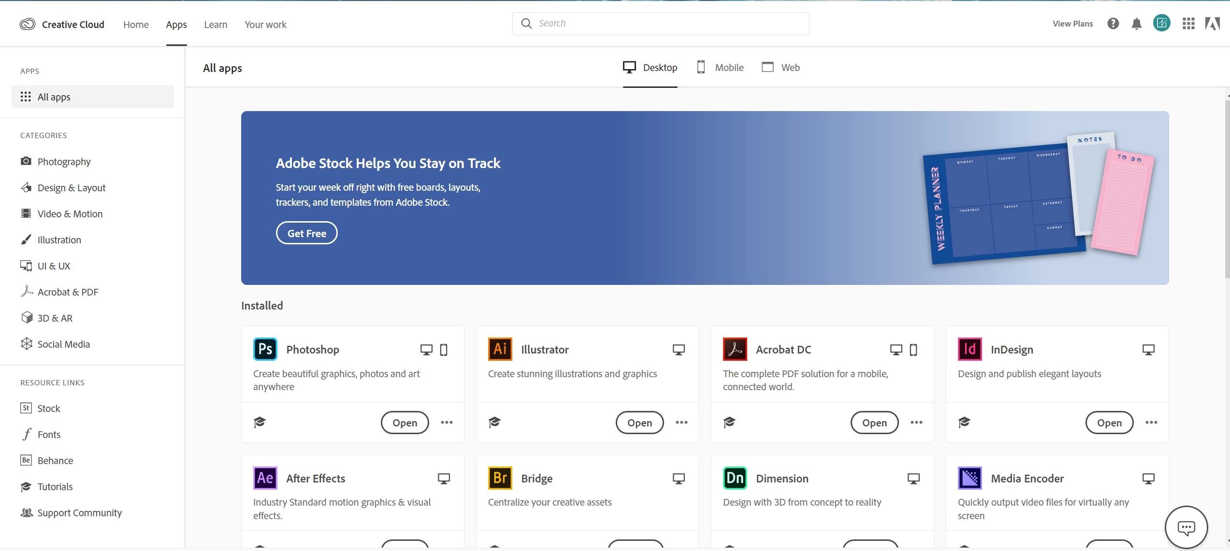Screen dimensions: 1230x551
Task: Click the Dimension Dn icon
Action: click(735, 478)
